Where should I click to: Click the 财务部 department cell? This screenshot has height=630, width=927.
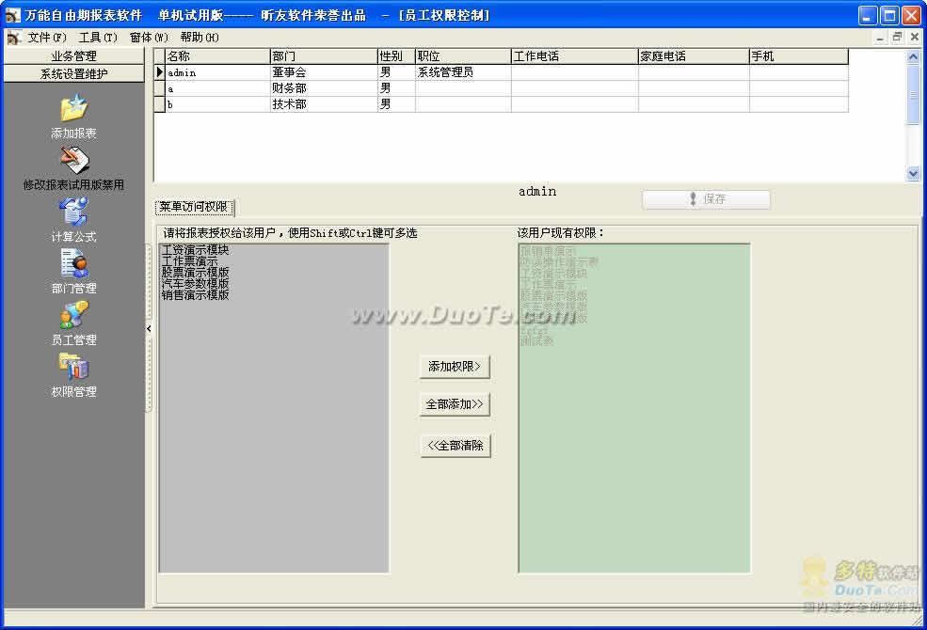pyautogui.click(x=324, y=88)
